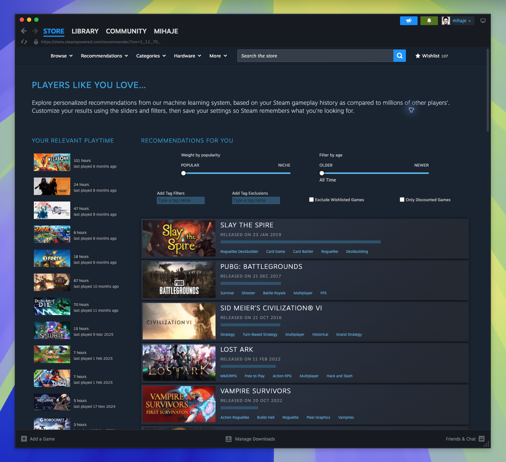Click the Hack and Slash tag
This screenshot has height=462, width=506.
(339, 376)
